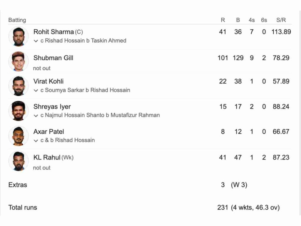This screenshot has width=301, height=226.
Task: Open Virat Kohli name link
Action: click(x=49, y=82)
